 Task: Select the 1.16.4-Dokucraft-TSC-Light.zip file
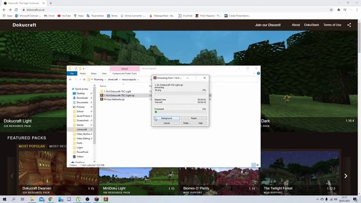(119, 95)
